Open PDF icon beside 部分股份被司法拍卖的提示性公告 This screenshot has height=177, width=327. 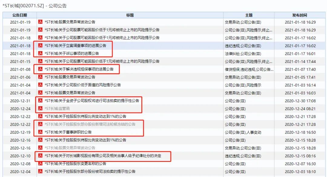(40, 171)
